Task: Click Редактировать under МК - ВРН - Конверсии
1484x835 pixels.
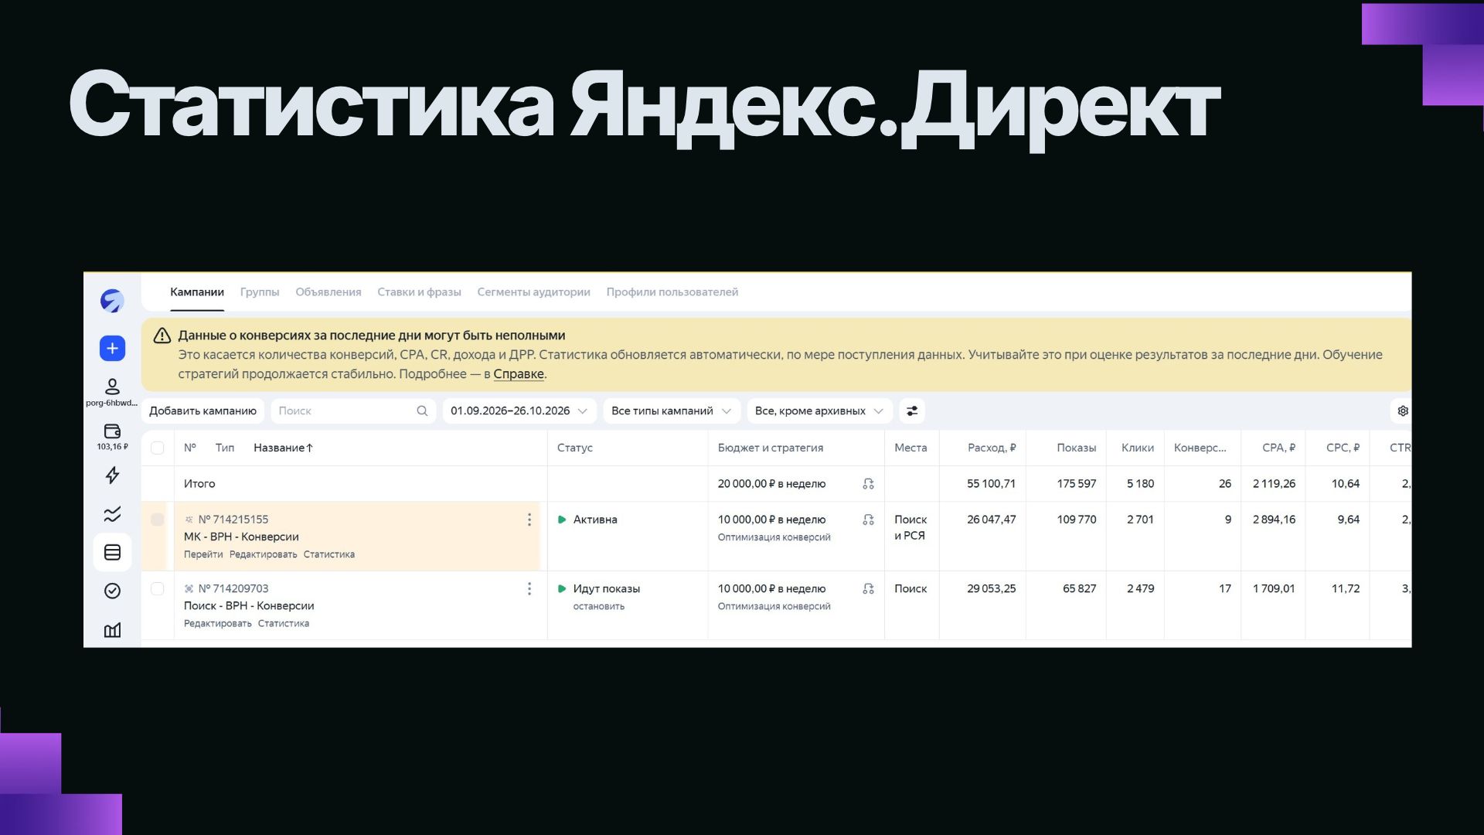Action: click(263, 554)
